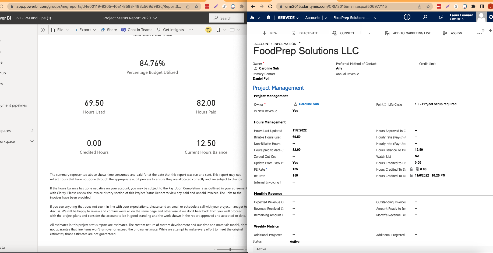The image size is (493, 253).
Task: Open CRM command bar more commands ellipsis
Action: pyautogui.click(x=480, y=34)
